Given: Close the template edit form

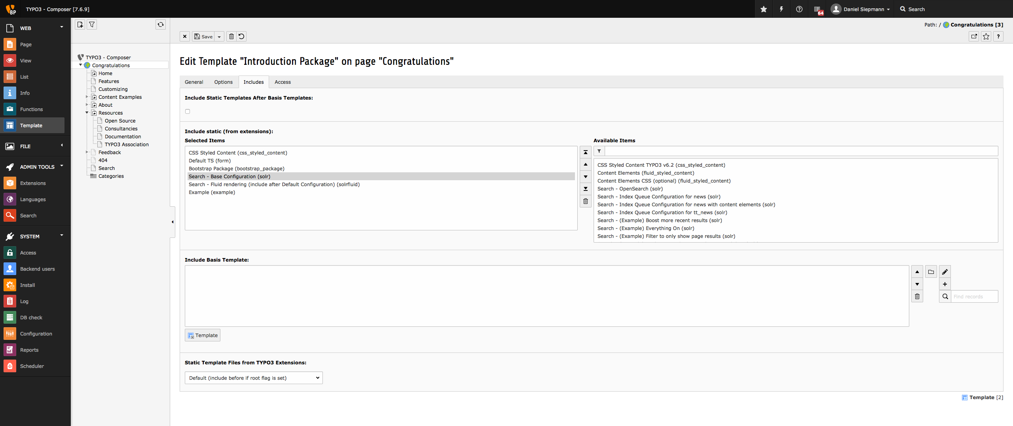Looking at the screenshot, I should tap(185, 36).
